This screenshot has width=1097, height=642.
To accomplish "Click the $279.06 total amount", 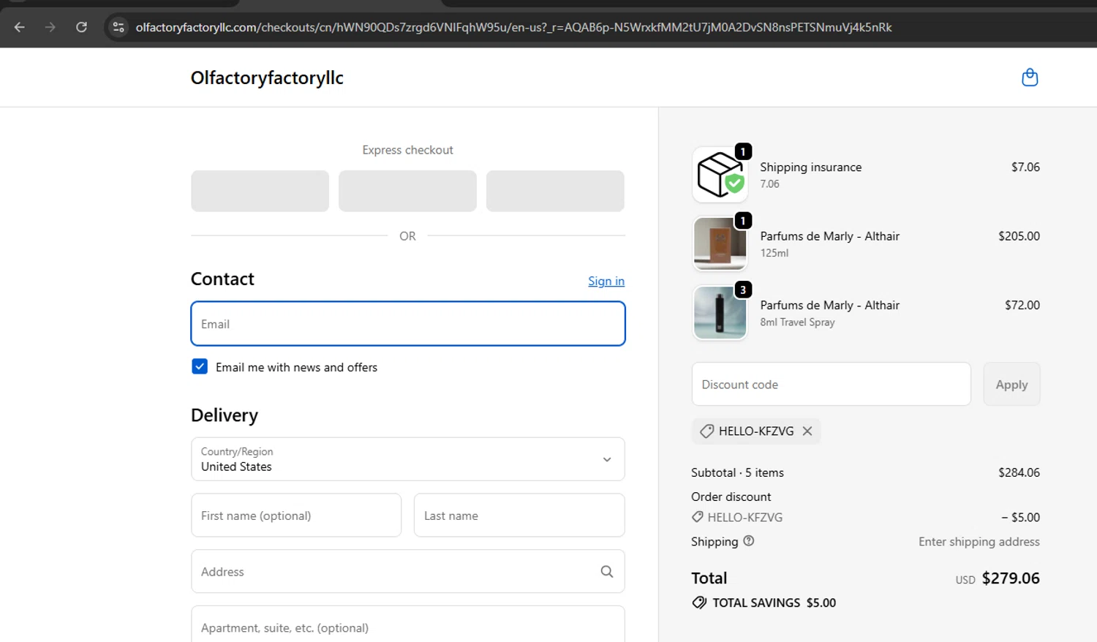I will [x=1011, y=578].
